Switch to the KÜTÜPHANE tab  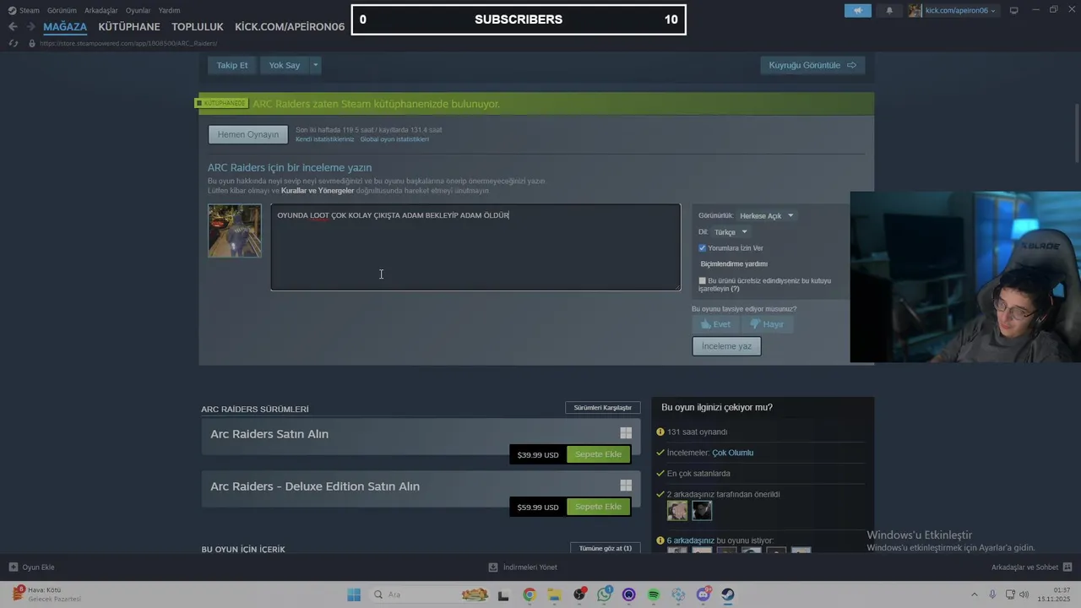point(129,27)
